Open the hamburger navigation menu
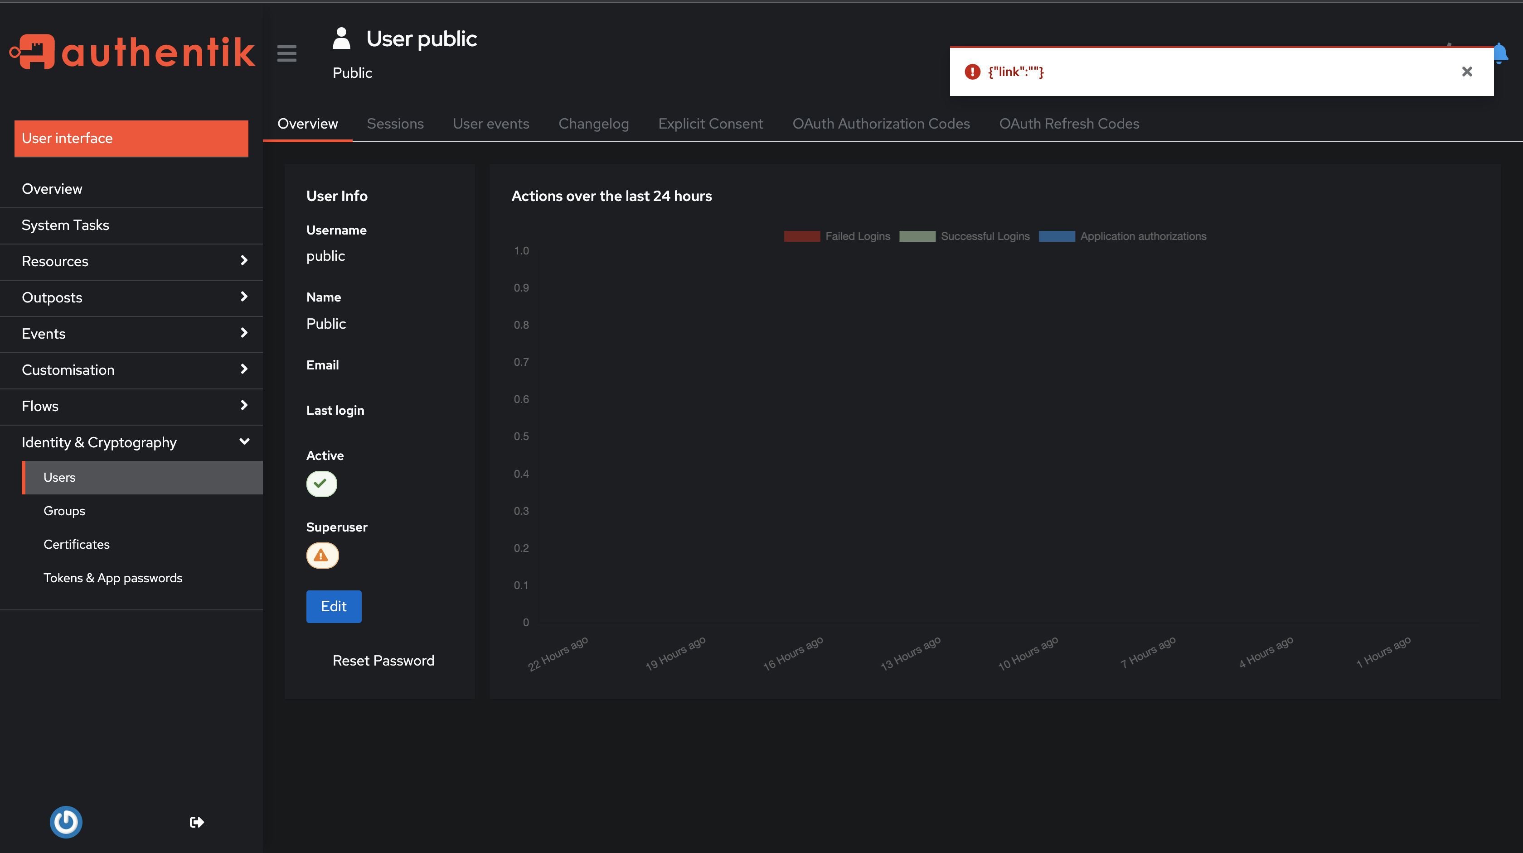The width and height of the screenshot is (1523, 853). (287, 53)
